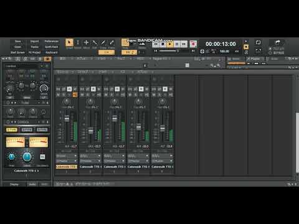The image size is (299, 224).
Task: Click the Play transport button
Action: point(170,44)
